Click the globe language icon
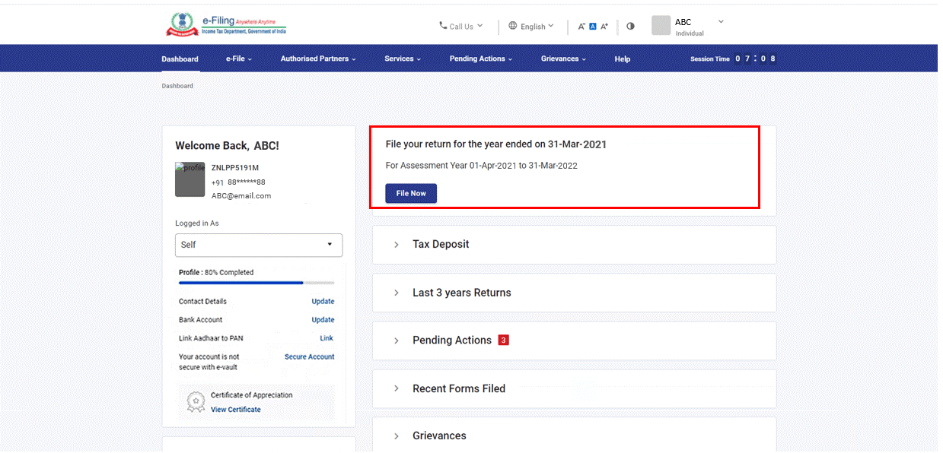 513,26
